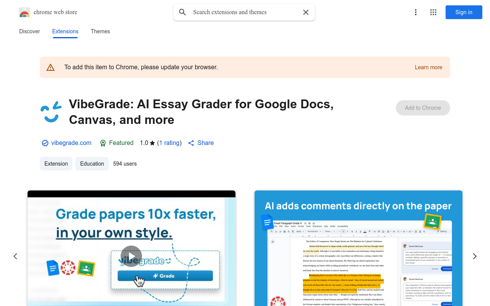Screen dimensions: 490x306
Task: Select the Extension category chip
Action: (x=56, y=164)
